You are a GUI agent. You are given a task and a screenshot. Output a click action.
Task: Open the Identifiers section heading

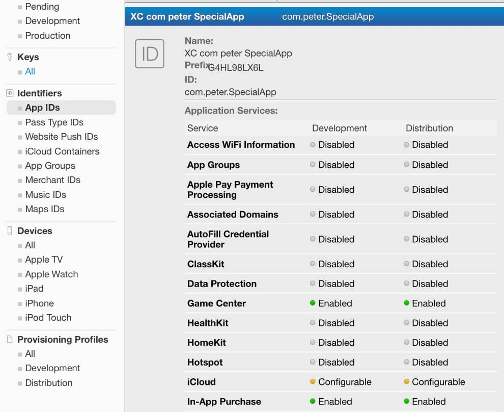pos(40,93)
